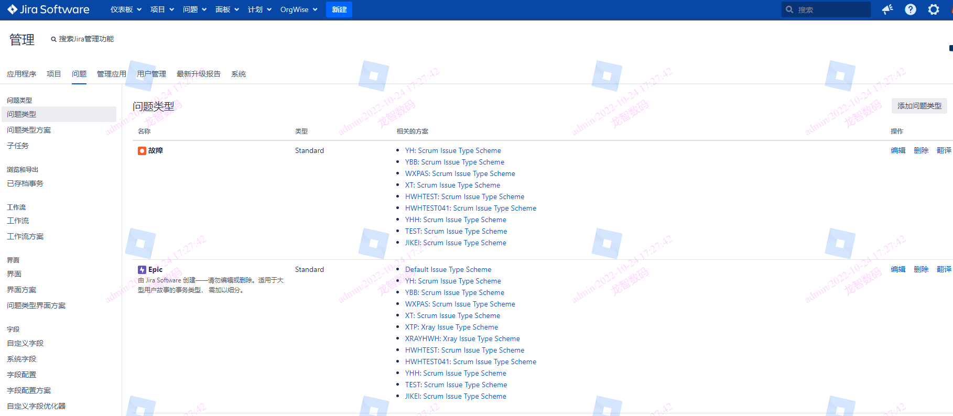Open the OrgWise dropdown menu
This screenshot has width=953, height=416.
(x=299, y=9)
